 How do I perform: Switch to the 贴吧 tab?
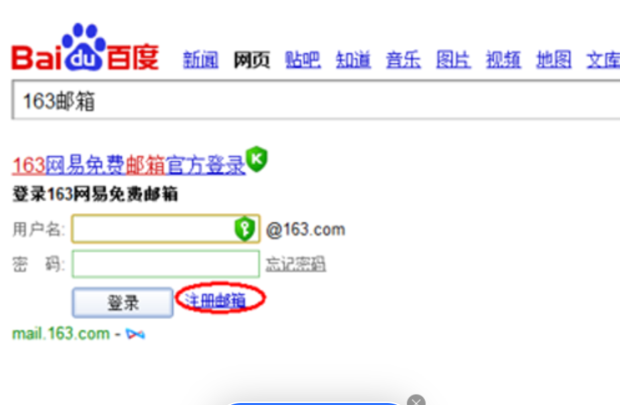[x=303, y=60]
